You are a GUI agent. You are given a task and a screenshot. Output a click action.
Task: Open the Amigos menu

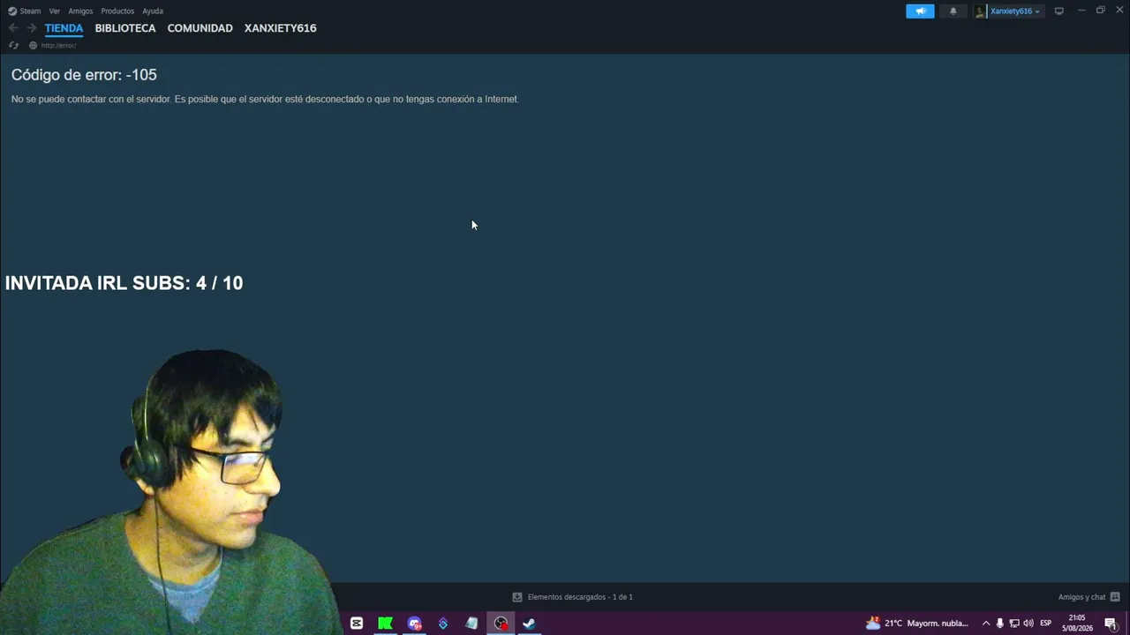pos(80,11)
